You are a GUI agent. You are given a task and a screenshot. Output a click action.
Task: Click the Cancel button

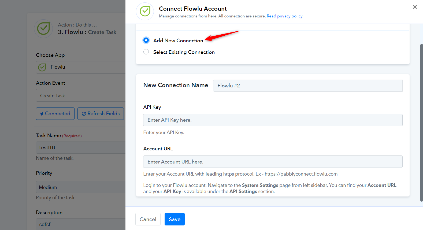[x=148, y=219]
